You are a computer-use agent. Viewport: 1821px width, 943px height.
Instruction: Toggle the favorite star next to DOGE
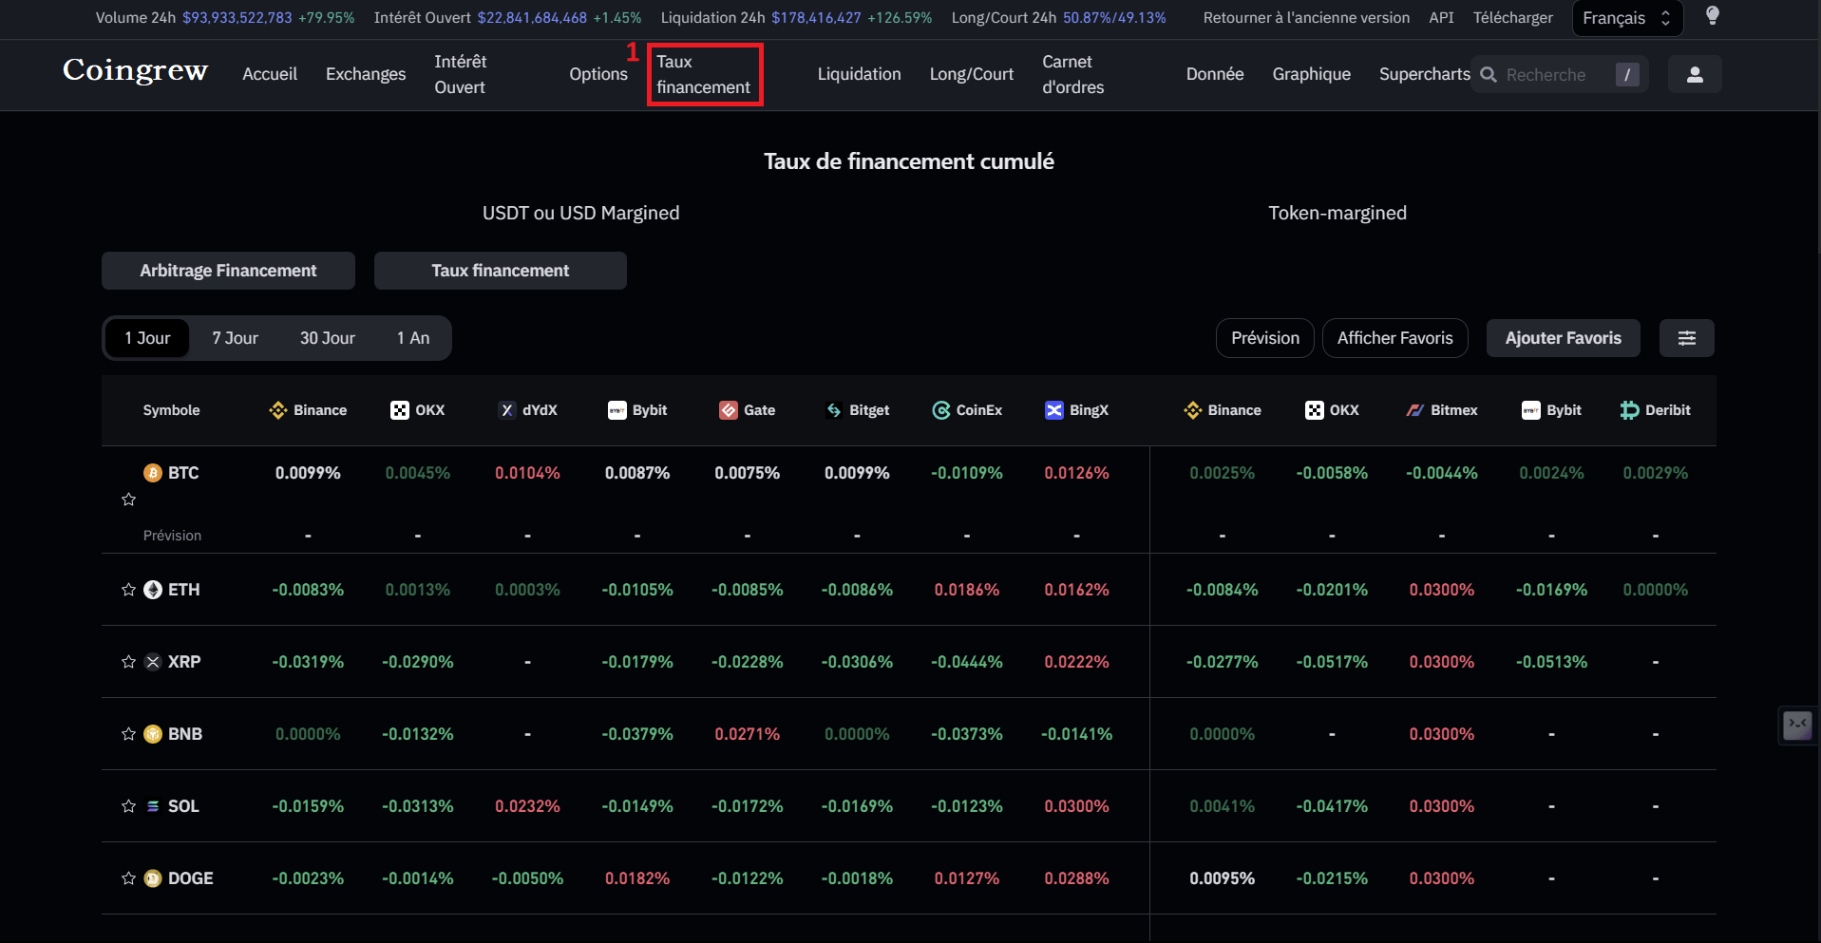tap(128, 878)
